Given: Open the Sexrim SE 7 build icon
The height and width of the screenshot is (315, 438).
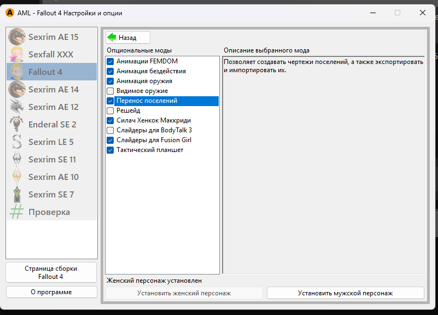Looking at the screenshot, I should (17, 195).
